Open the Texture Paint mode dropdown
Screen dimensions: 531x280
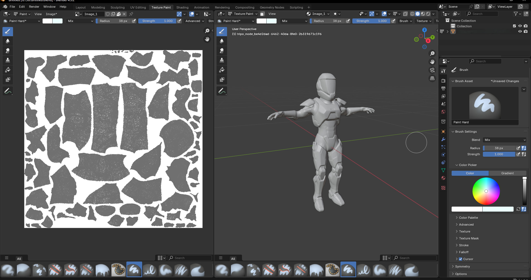tap(243, 14)
